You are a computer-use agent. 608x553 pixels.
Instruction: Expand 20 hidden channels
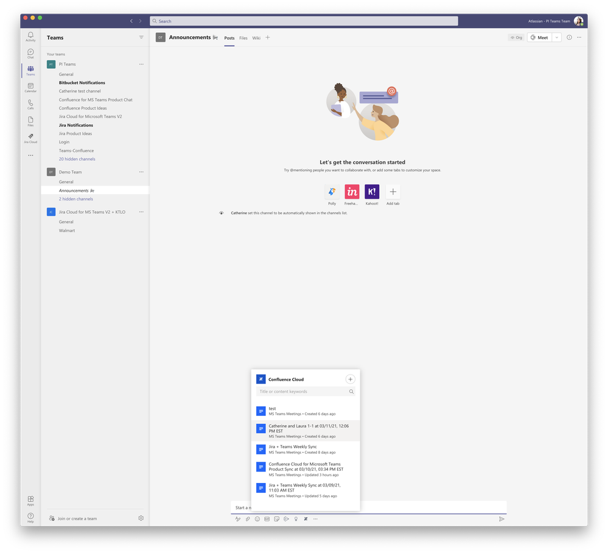[77, 159]
